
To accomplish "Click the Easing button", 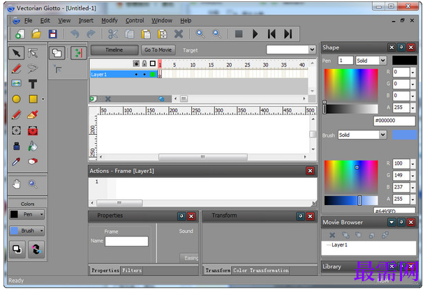I will [190, 258].
